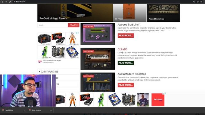This screenshot has width=205, height=115.
Task: Click the Goku figure in bottom banner ad
Action: [x=73, y=100]
